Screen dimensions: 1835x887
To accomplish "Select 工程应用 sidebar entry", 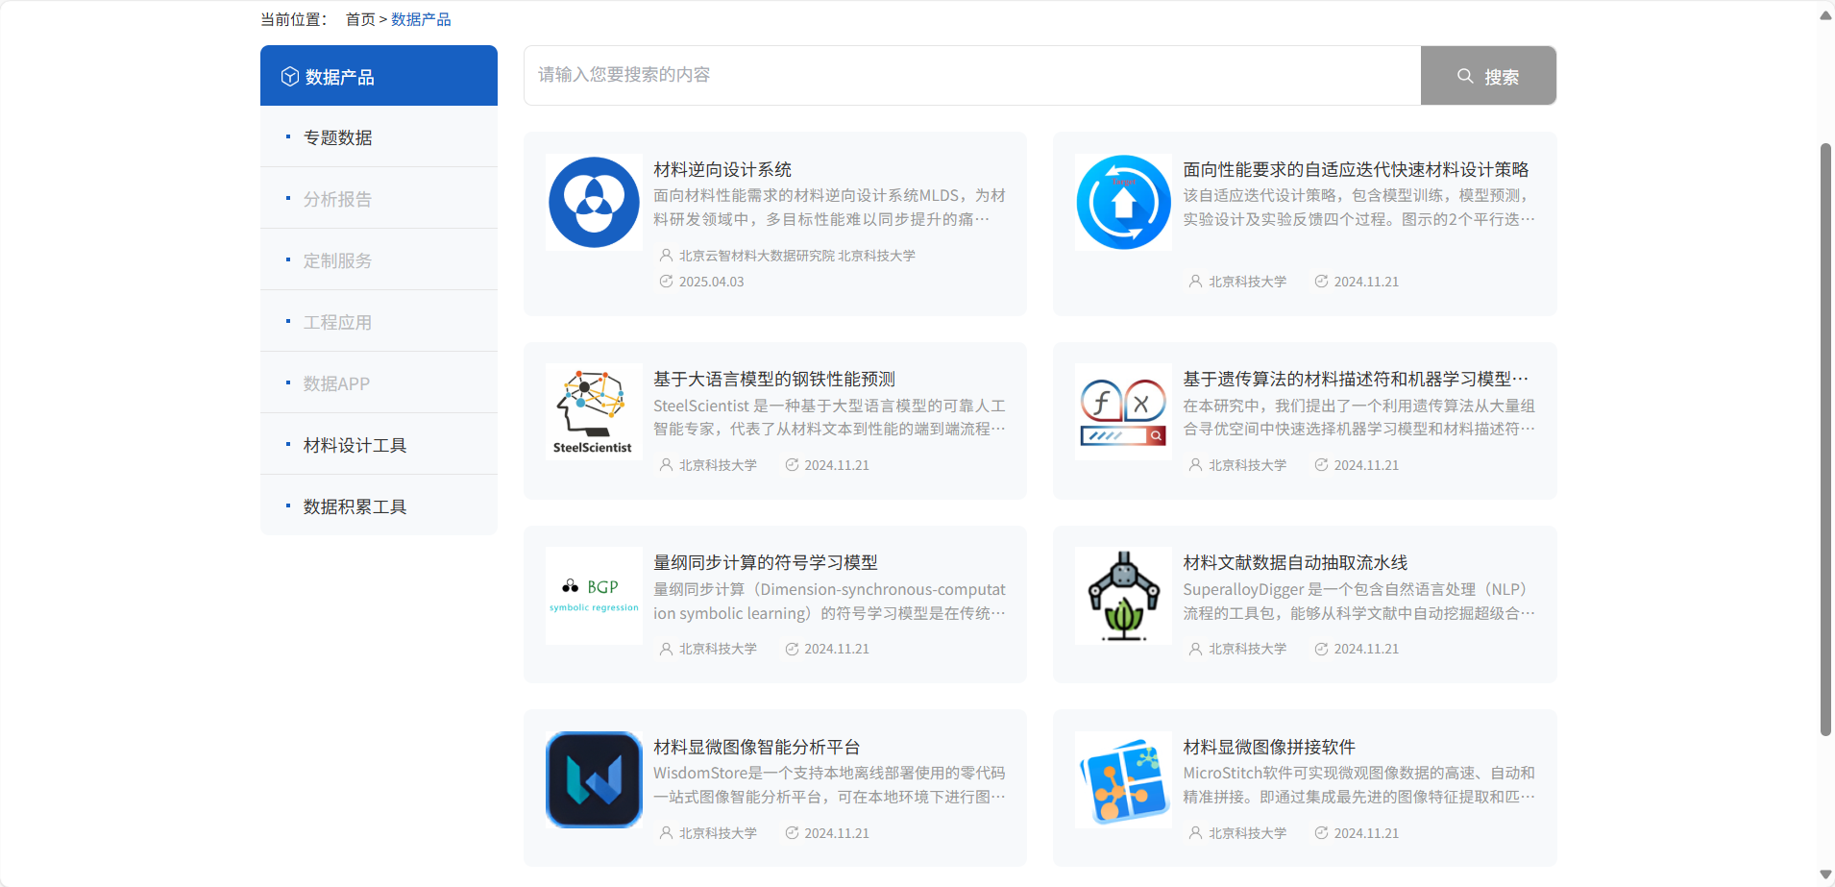I will (x=337, y=322).
